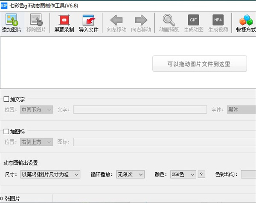Click the 移除图片 (Remove Image) icon
The width and height of the screenshot is (256, 203).
[x=37, y=21]
